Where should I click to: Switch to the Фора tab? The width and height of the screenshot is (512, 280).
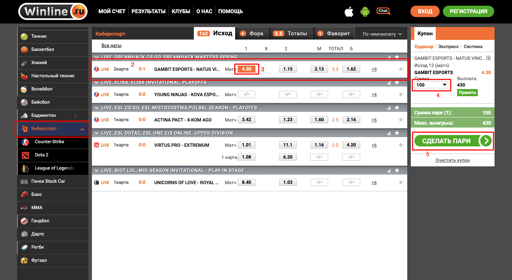pos(252,33)
